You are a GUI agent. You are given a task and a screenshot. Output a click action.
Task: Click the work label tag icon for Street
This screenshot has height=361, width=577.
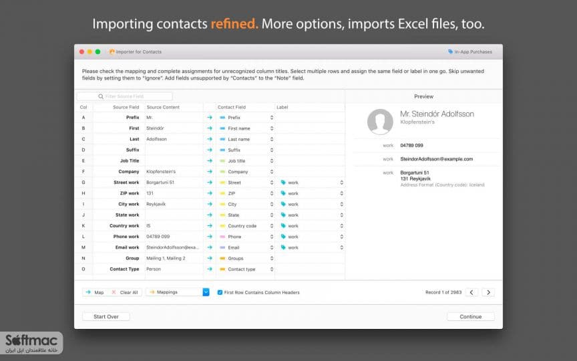[x=283, y=183]
